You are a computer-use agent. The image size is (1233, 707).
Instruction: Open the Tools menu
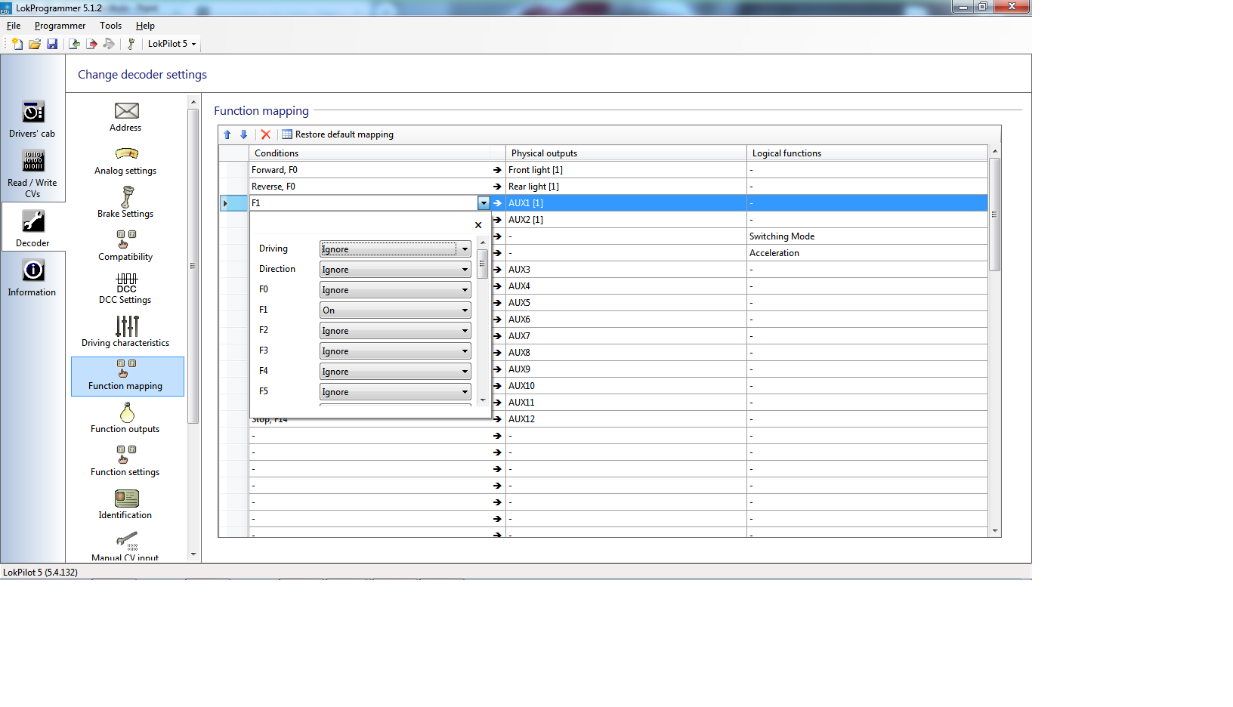(x=110, y=26)
